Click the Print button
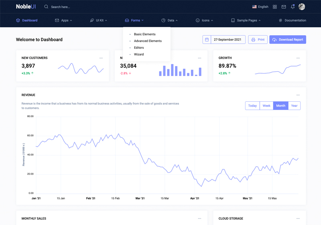 [258, 40]
